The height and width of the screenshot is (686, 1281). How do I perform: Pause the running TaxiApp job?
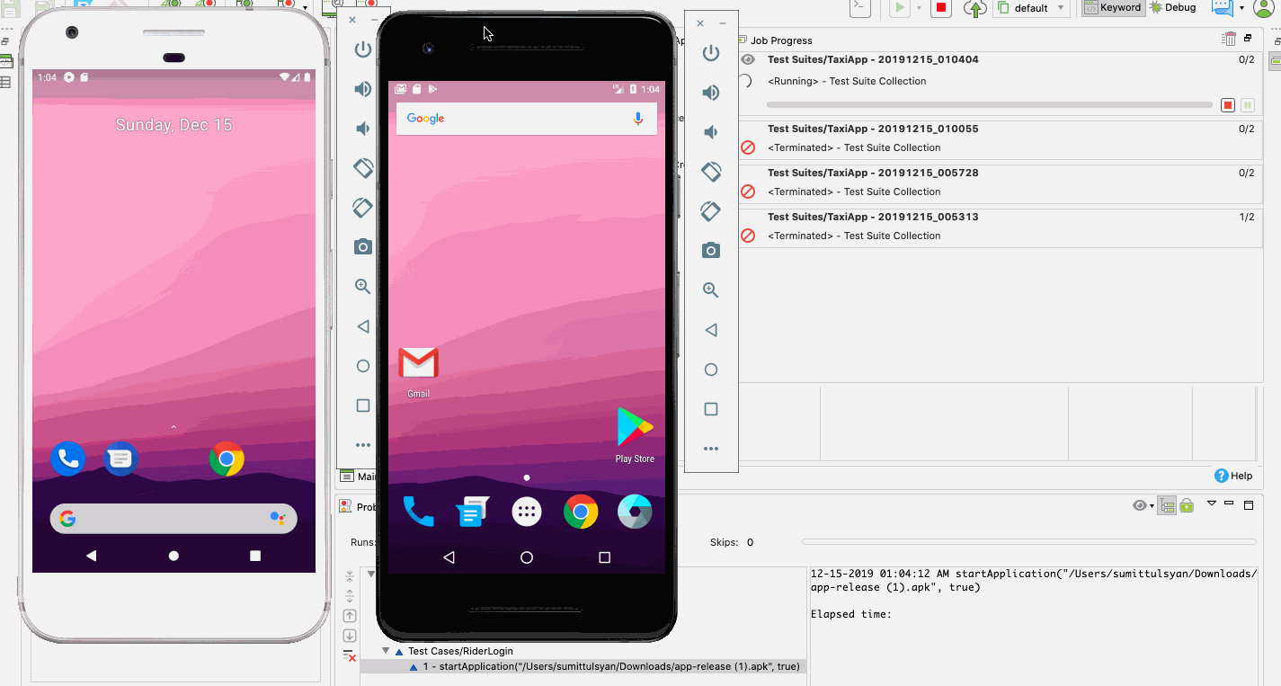[x=1248, y=105]
